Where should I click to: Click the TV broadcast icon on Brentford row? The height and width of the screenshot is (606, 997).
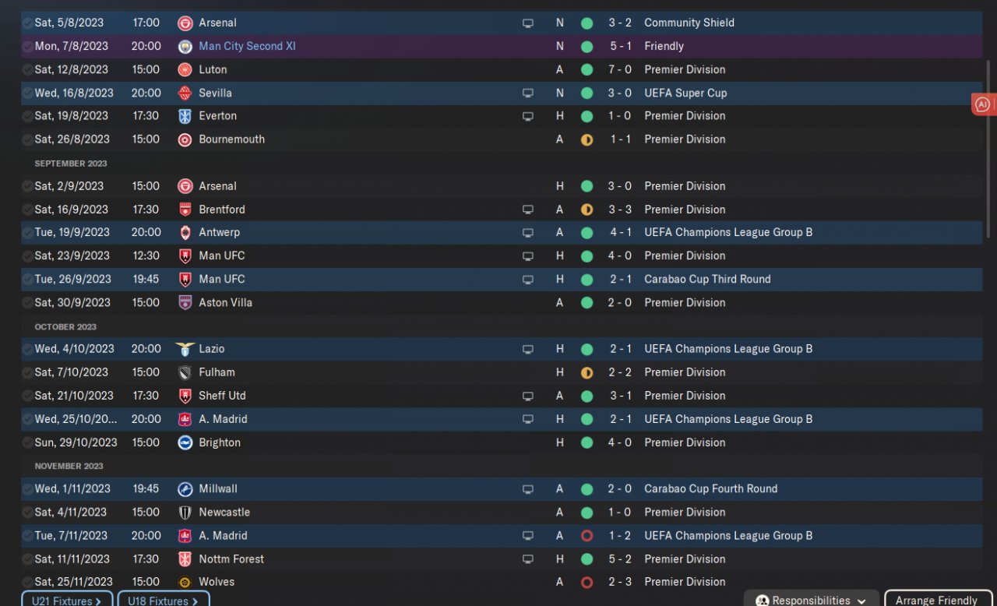(527, 210)
